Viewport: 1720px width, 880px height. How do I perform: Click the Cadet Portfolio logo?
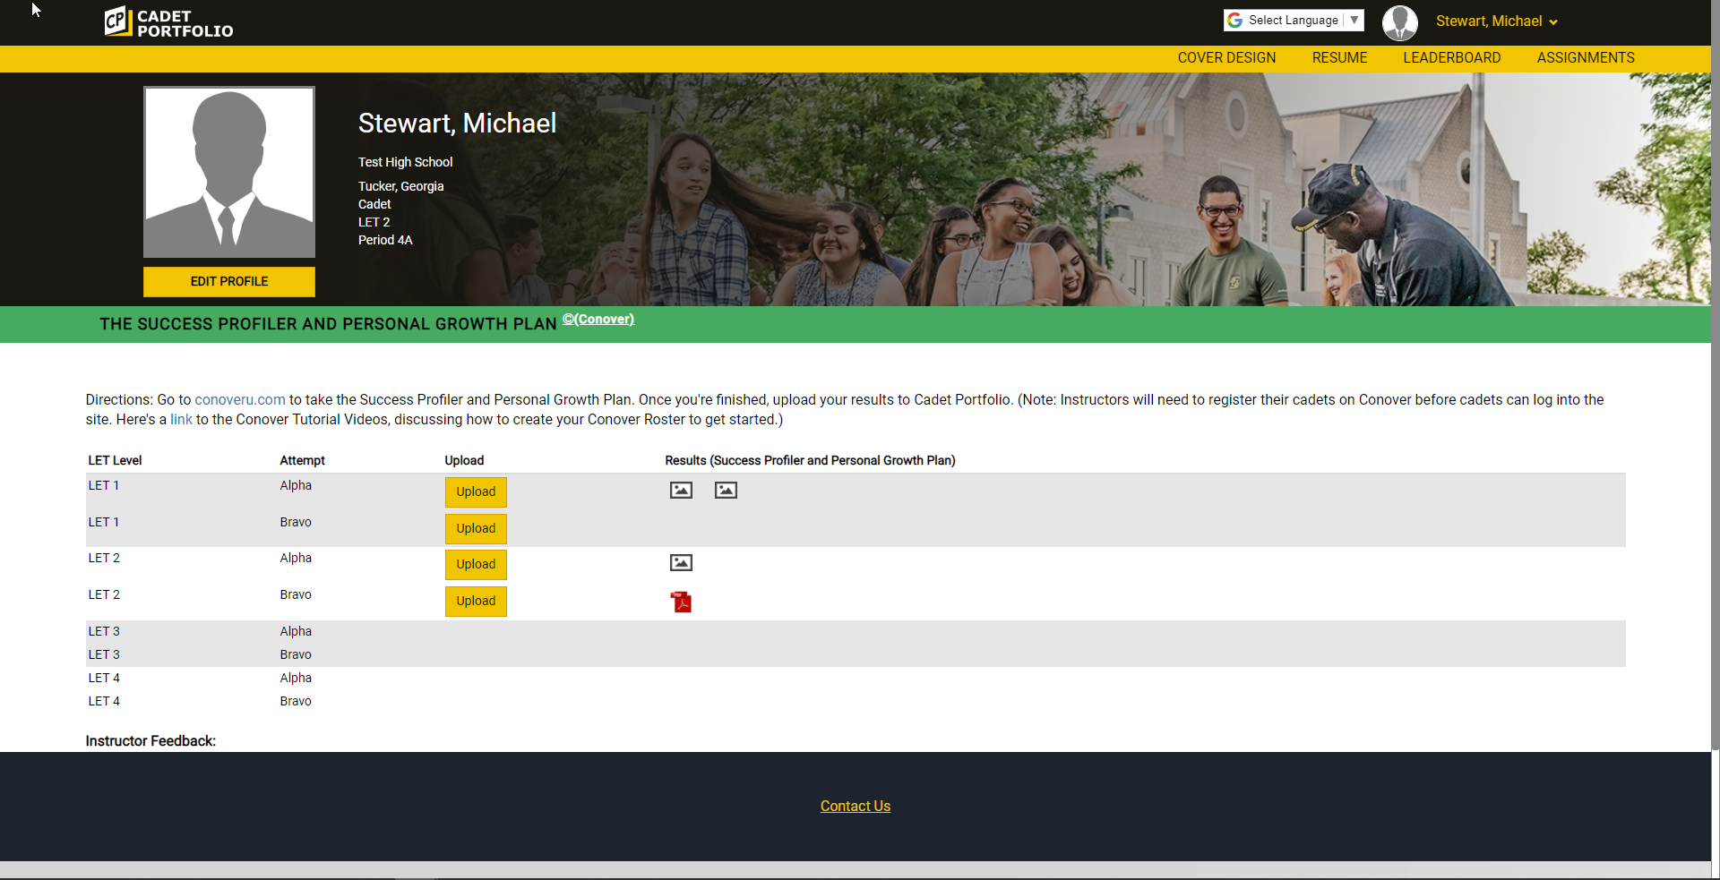168,22
